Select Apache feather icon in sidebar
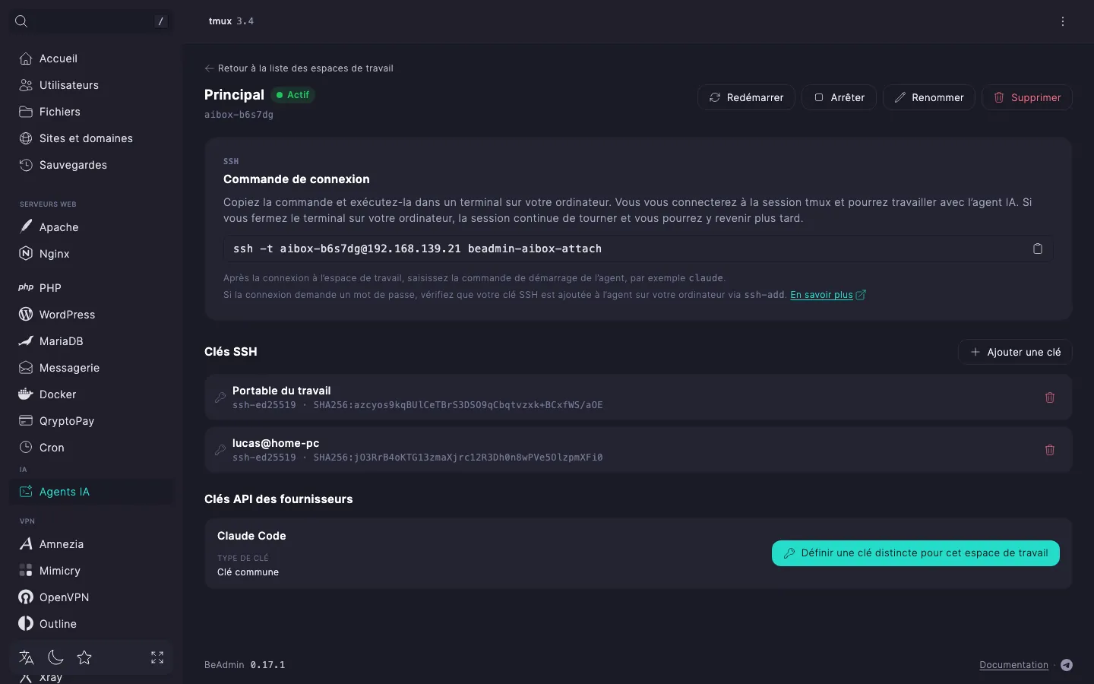 pyautogui.click(x=26, y=226)
